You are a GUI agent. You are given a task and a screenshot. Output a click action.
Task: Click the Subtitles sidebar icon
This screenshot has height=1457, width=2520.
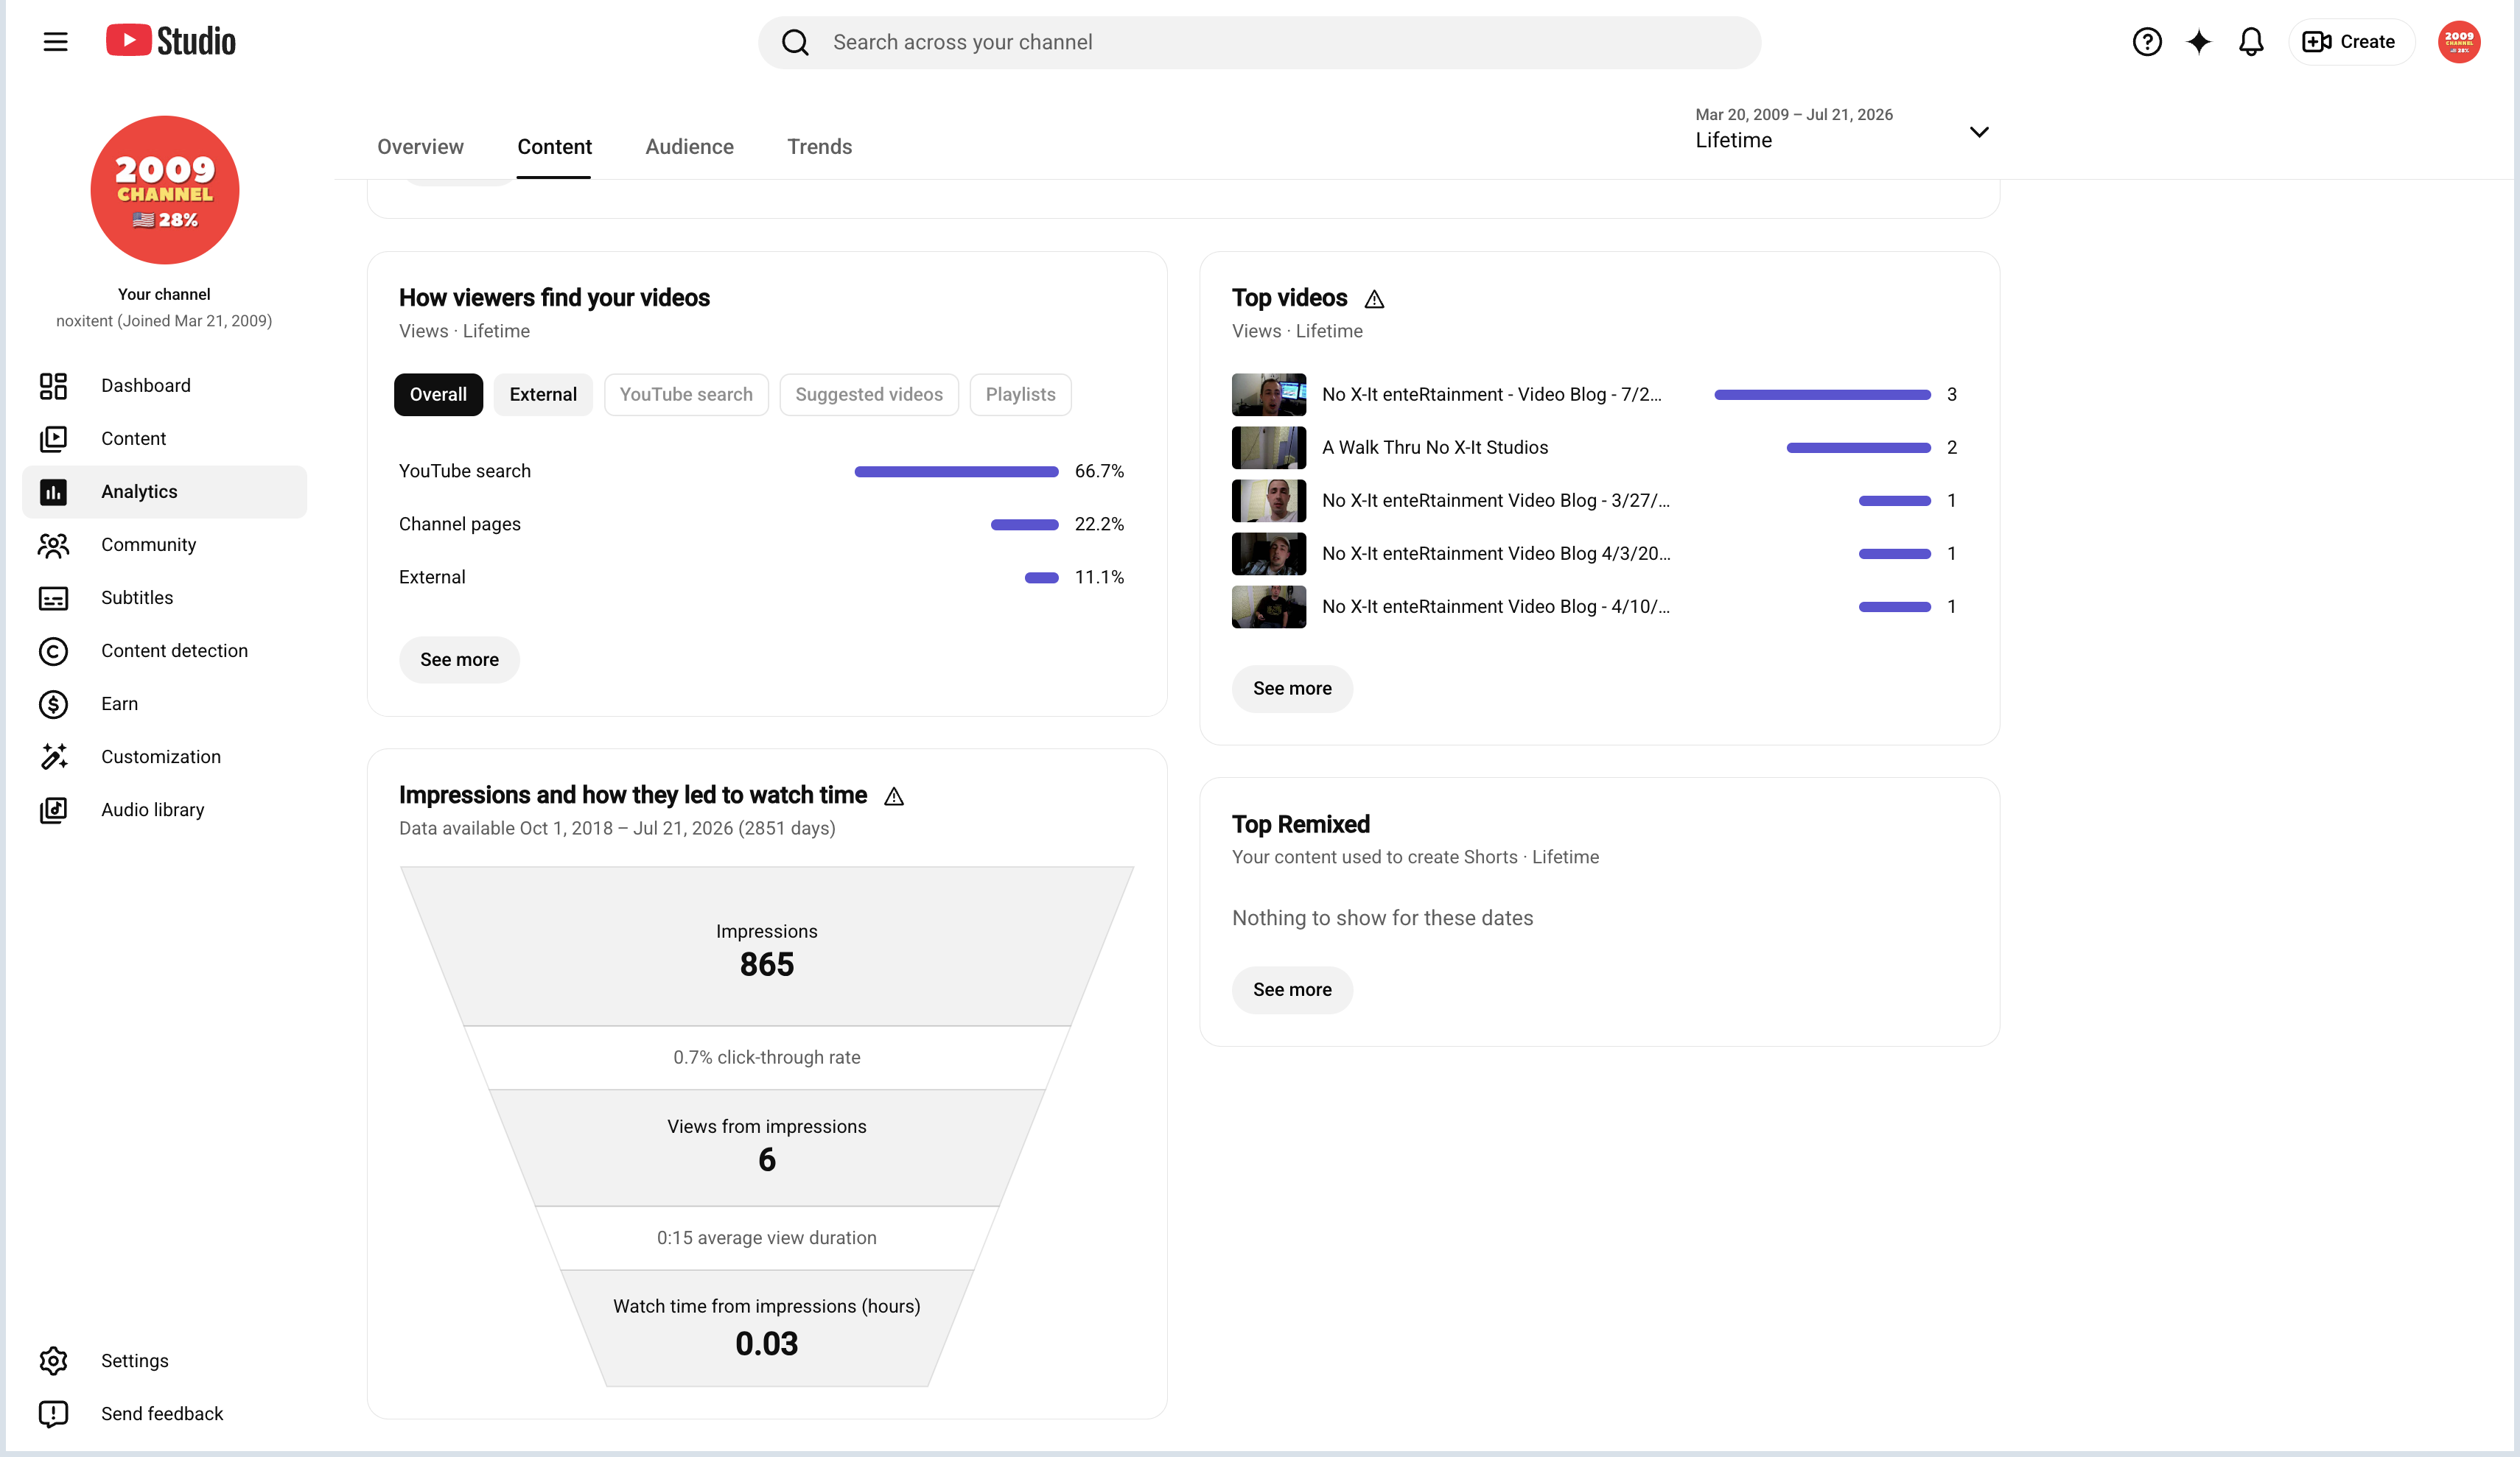pos(53,598)
